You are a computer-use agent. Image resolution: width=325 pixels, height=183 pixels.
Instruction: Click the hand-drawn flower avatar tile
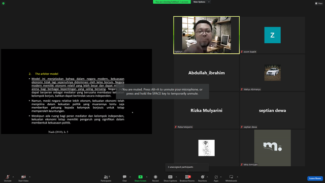click(x=207, y=148)
